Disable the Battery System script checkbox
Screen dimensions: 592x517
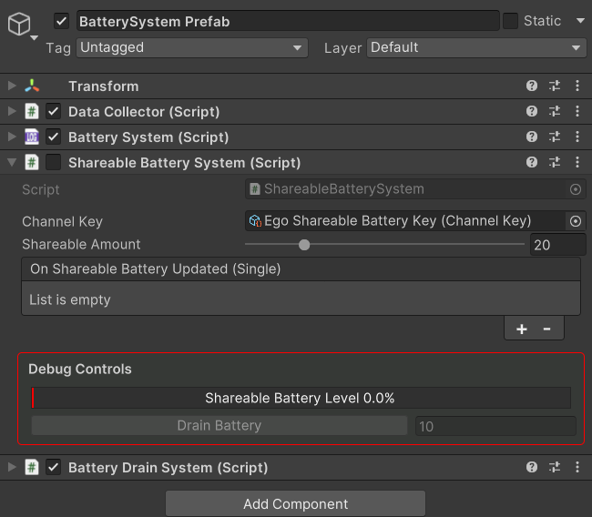53,137
